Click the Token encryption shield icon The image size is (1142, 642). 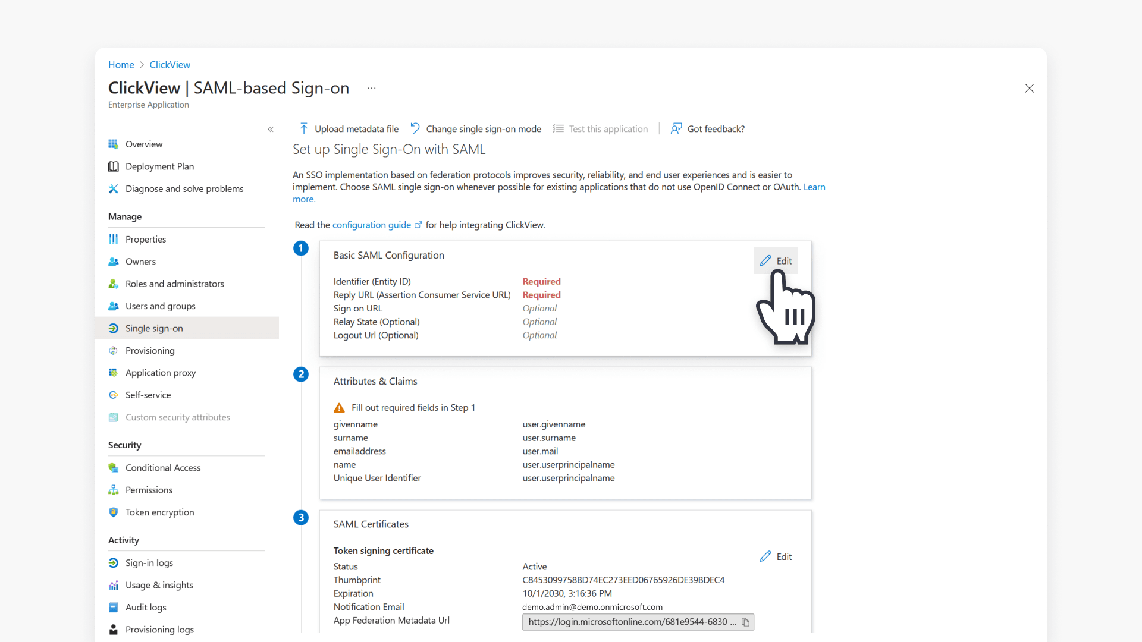tap(113, 512)
